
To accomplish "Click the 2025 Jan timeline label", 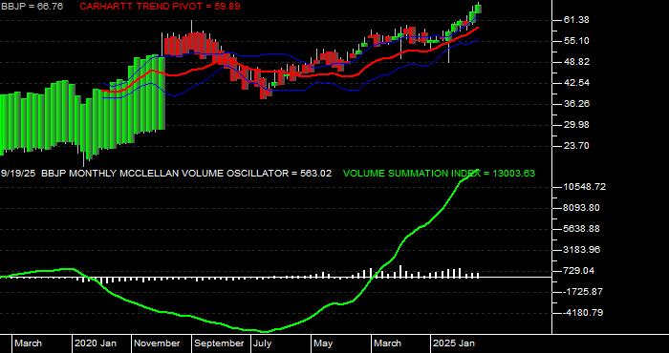I will [454, 343].
